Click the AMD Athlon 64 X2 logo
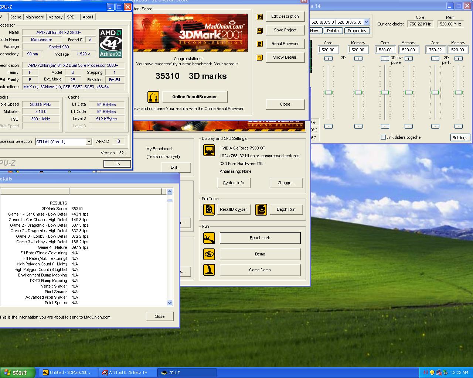473x378 pixels. pyautogui.click(x=110, y=44)
